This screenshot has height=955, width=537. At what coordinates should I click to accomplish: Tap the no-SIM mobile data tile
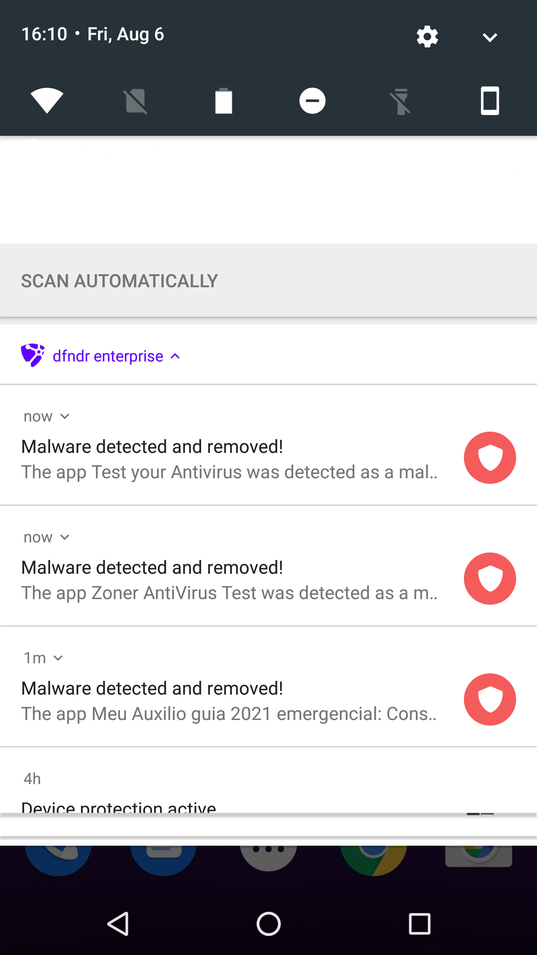coord(135,101)
